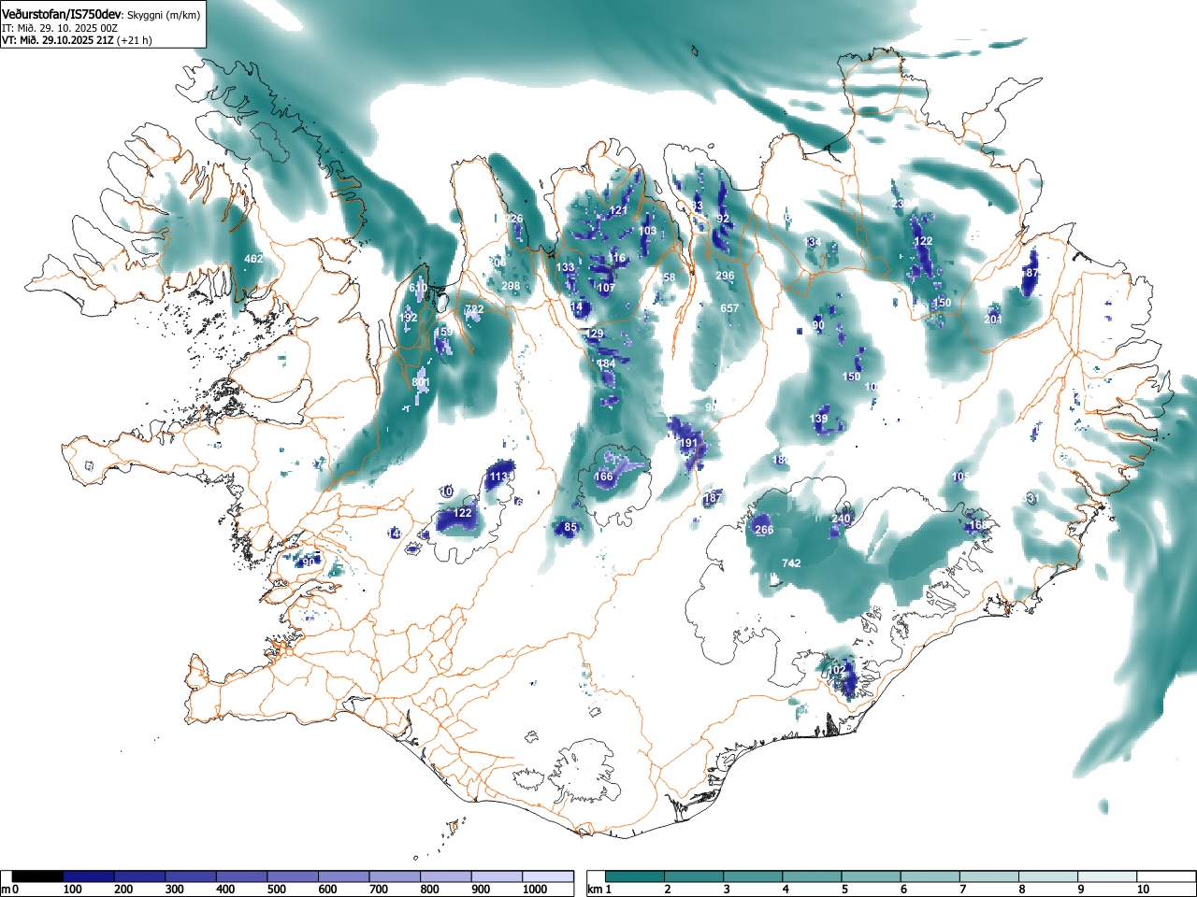Click the visibility value 113 on map
1197x897 pixels.
coord(498,477)
